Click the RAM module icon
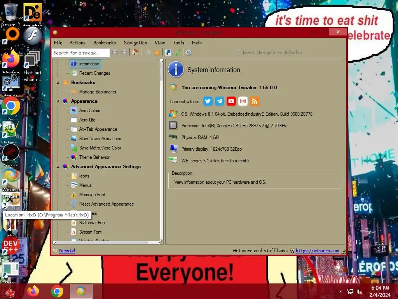 [x=173, y=137]
